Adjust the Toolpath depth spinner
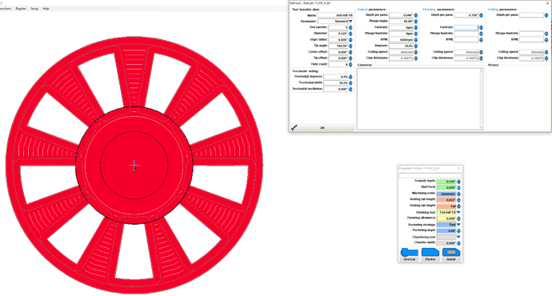552x296 pixels. (458, 182)
